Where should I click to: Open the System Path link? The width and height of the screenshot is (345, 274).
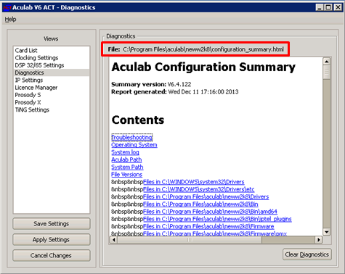pos(127,167)
